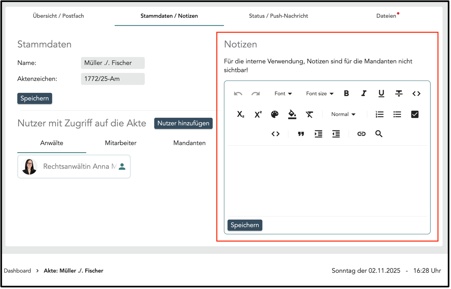
Task: Apply strikethrough to text
Action: pos(399,93)
